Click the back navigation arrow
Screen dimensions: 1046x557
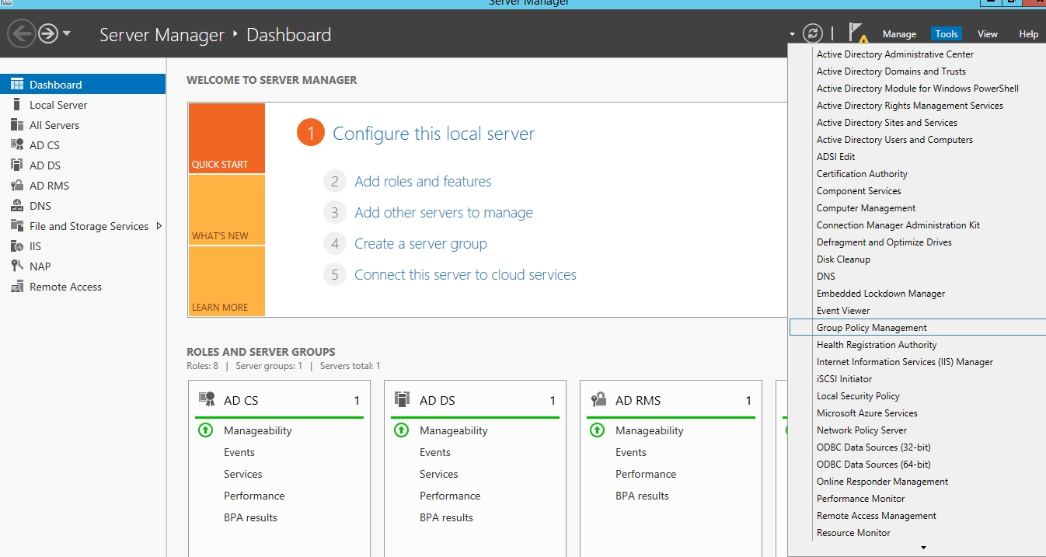21,33
